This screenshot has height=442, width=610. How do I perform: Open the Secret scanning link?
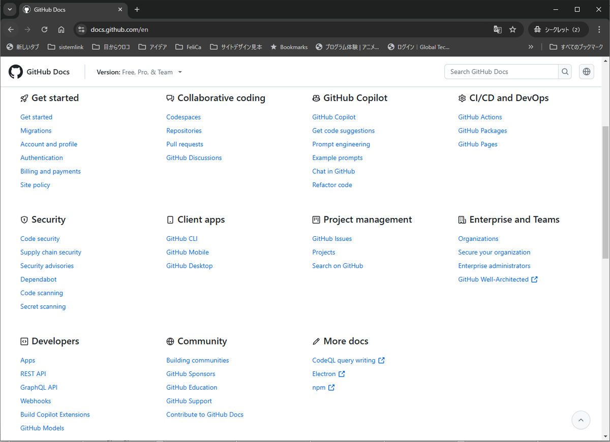[43, 306]
